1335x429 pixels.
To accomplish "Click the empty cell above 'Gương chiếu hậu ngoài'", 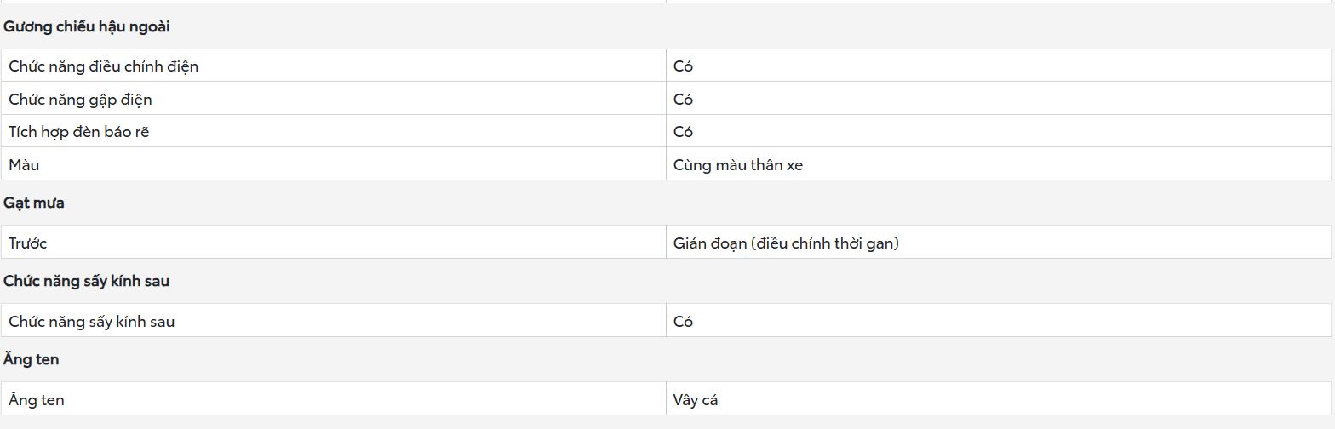I will (334, 2).
